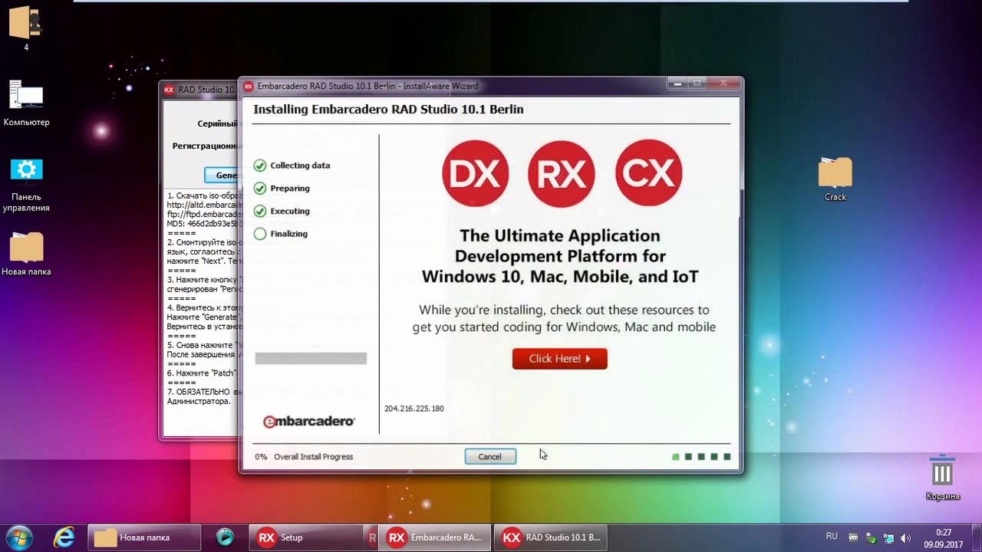The image size is (982, 552).
Task: Close the installer wizard window
Action: tap(723, 83)
